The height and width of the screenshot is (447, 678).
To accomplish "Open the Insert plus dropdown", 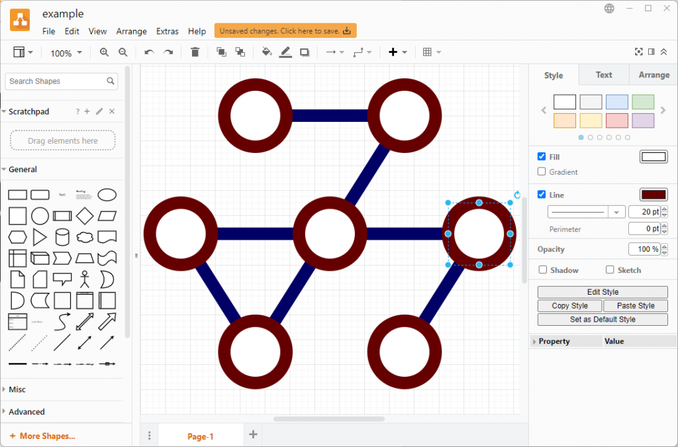I will tap(398, 52).
